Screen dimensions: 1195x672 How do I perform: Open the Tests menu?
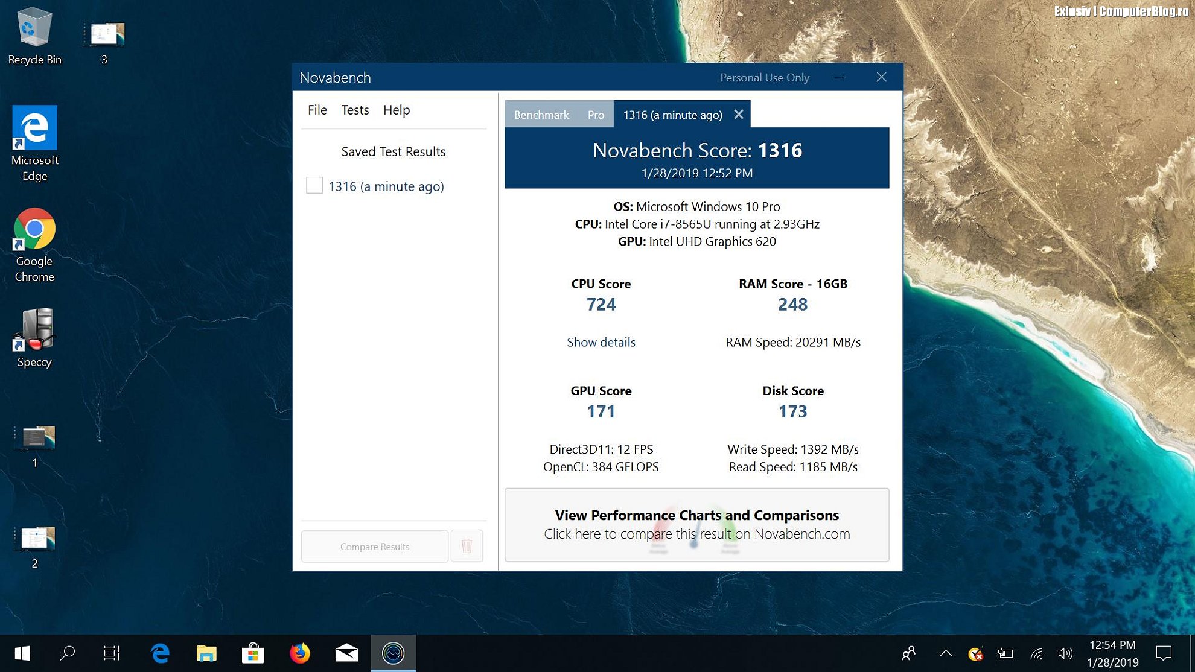[x=354, y=110]
